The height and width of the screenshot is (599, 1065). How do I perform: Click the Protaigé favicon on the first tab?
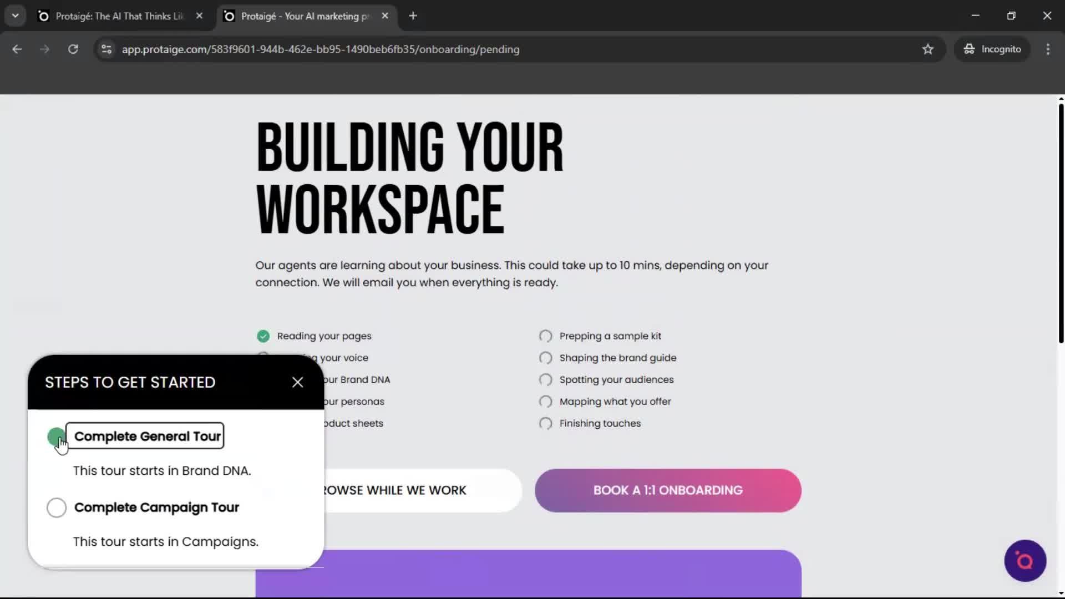[x=43, y=16]
